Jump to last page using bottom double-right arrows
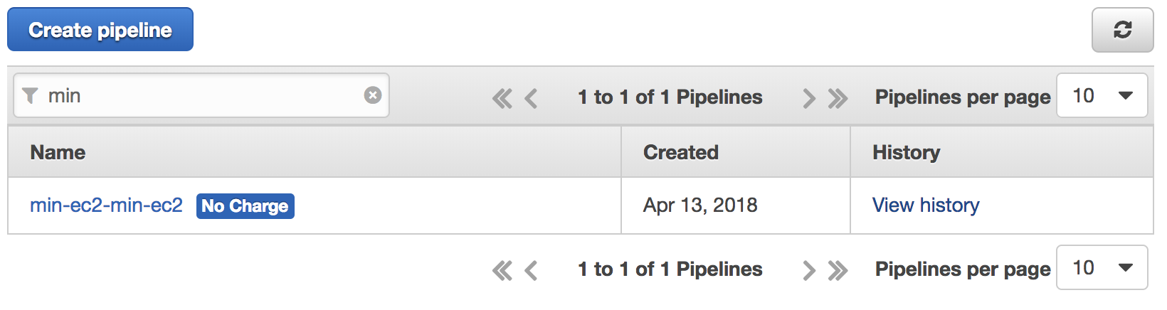 coord(838,270)
